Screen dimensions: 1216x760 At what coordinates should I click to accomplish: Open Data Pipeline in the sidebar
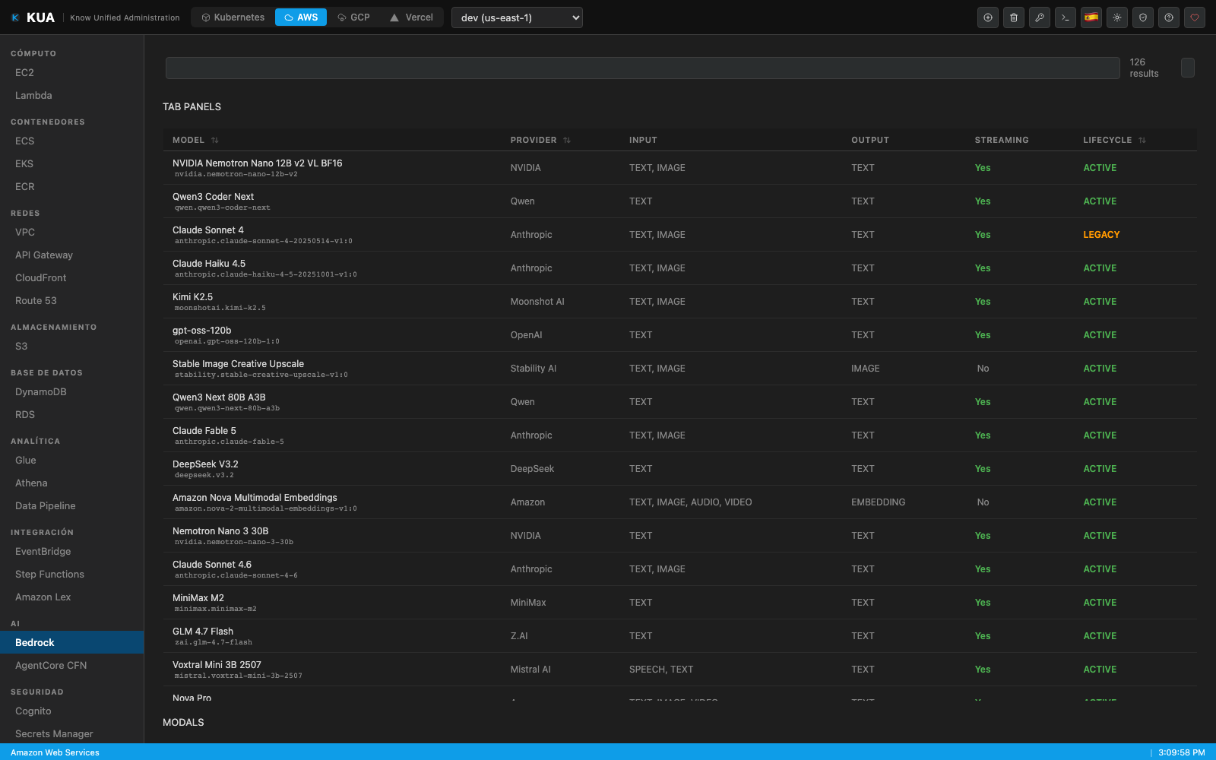72,506
